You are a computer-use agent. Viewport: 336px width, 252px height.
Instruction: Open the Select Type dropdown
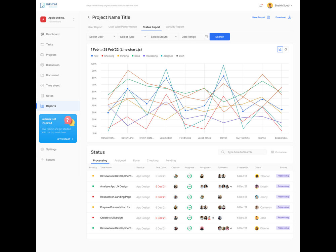(133, 37)
